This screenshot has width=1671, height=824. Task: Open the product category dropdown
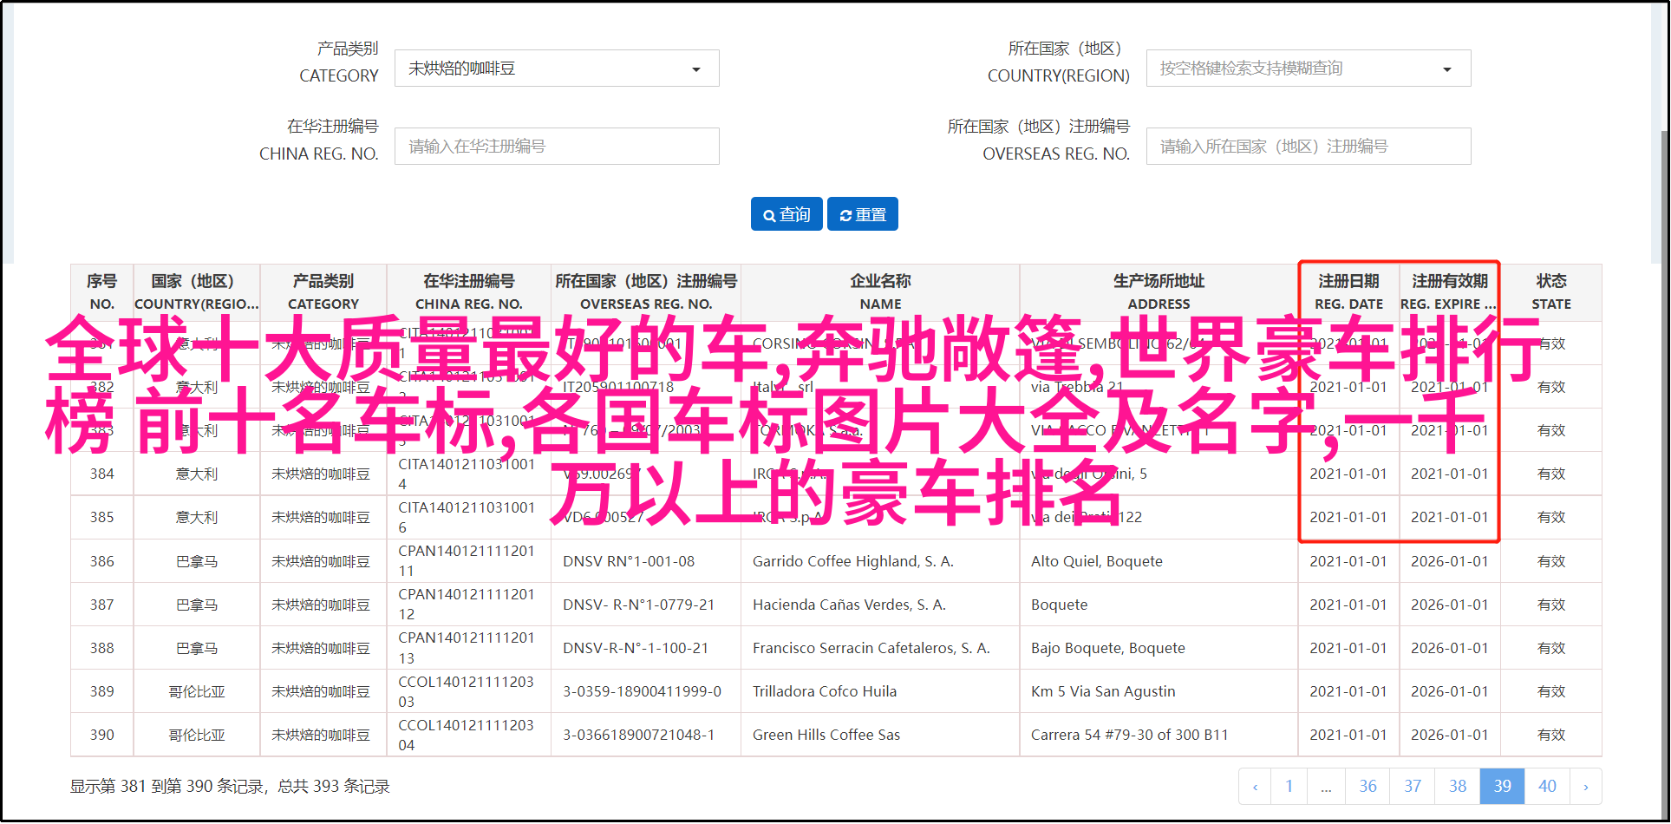pyautogui.click(x=557, y=69)
